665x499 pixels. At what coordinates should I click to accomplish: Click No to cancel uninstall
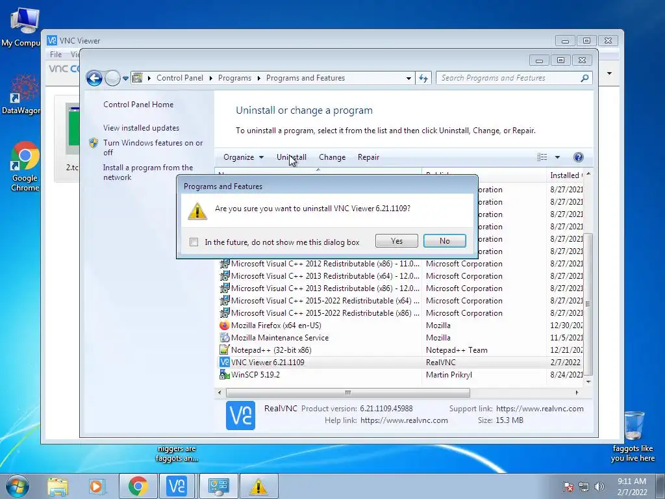click(444, 241)
